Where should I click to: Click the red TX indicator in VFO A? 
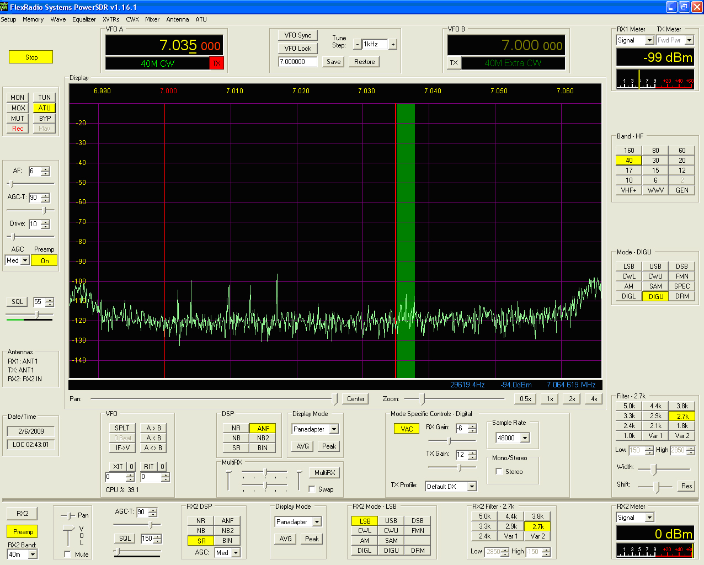tap(216, 63)
